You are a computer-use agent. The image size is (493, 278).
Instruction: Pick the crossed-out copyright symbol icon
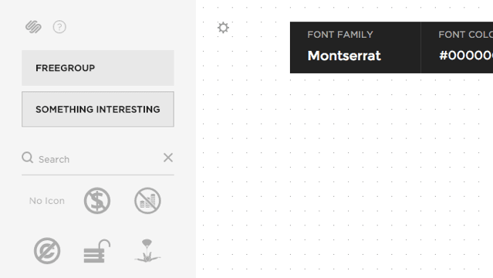click(x=47, y=251)
